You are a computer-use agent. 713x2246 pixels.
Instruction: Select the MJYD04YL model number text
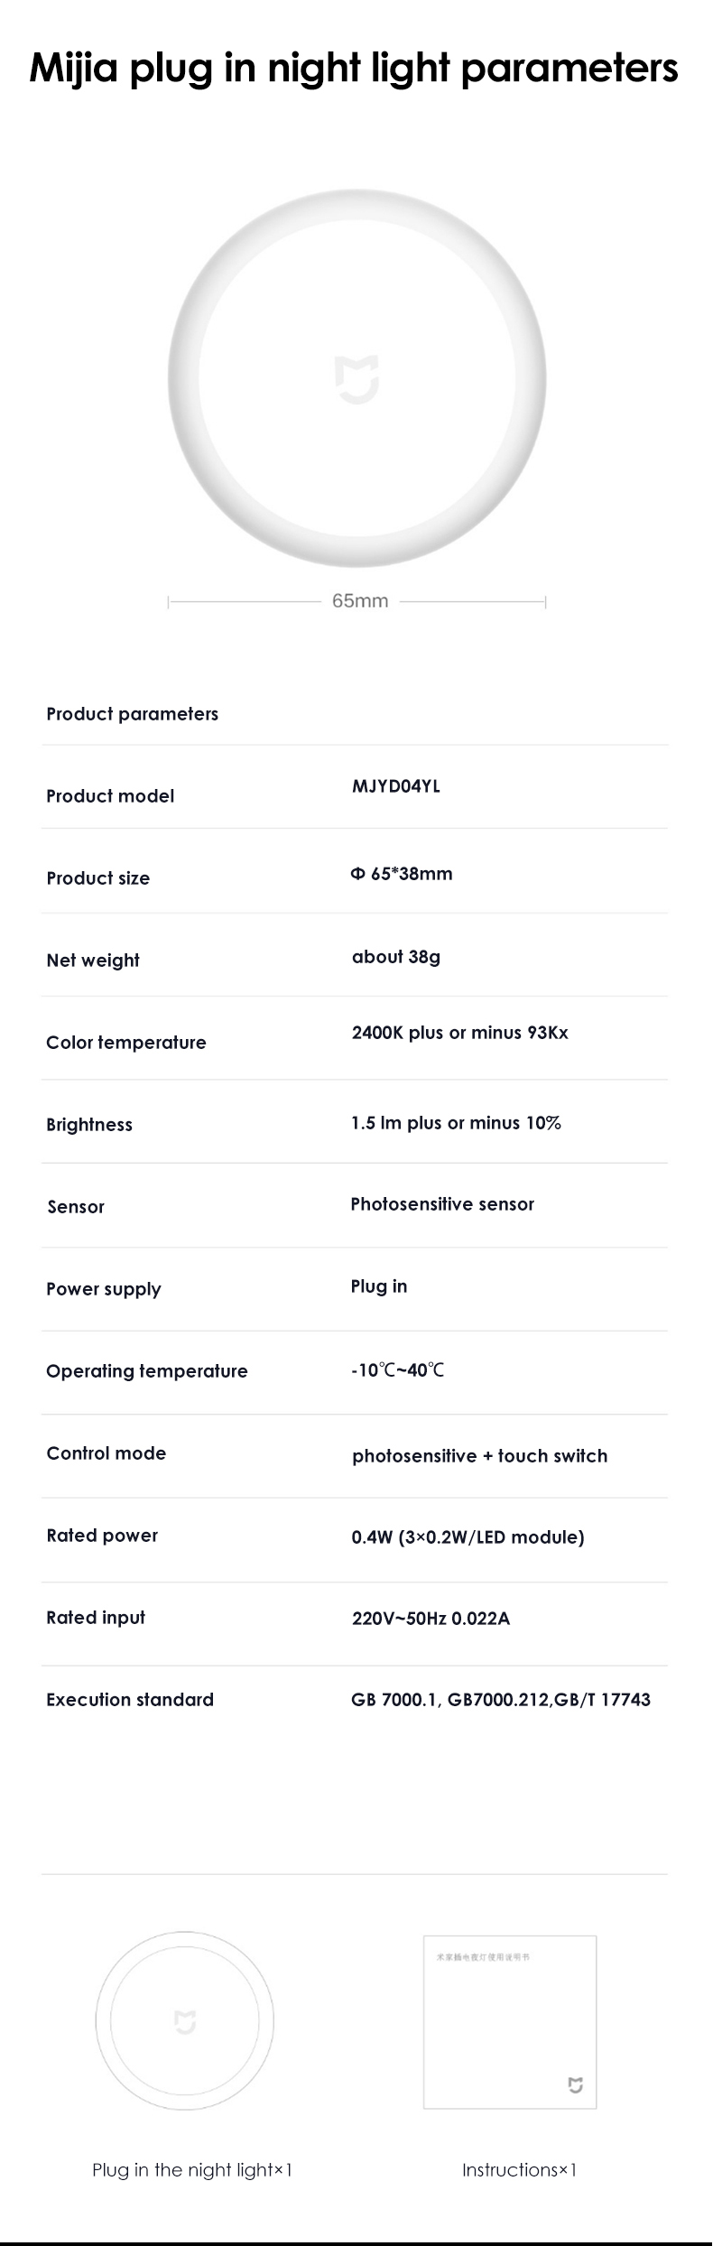(x=396, y=786)
